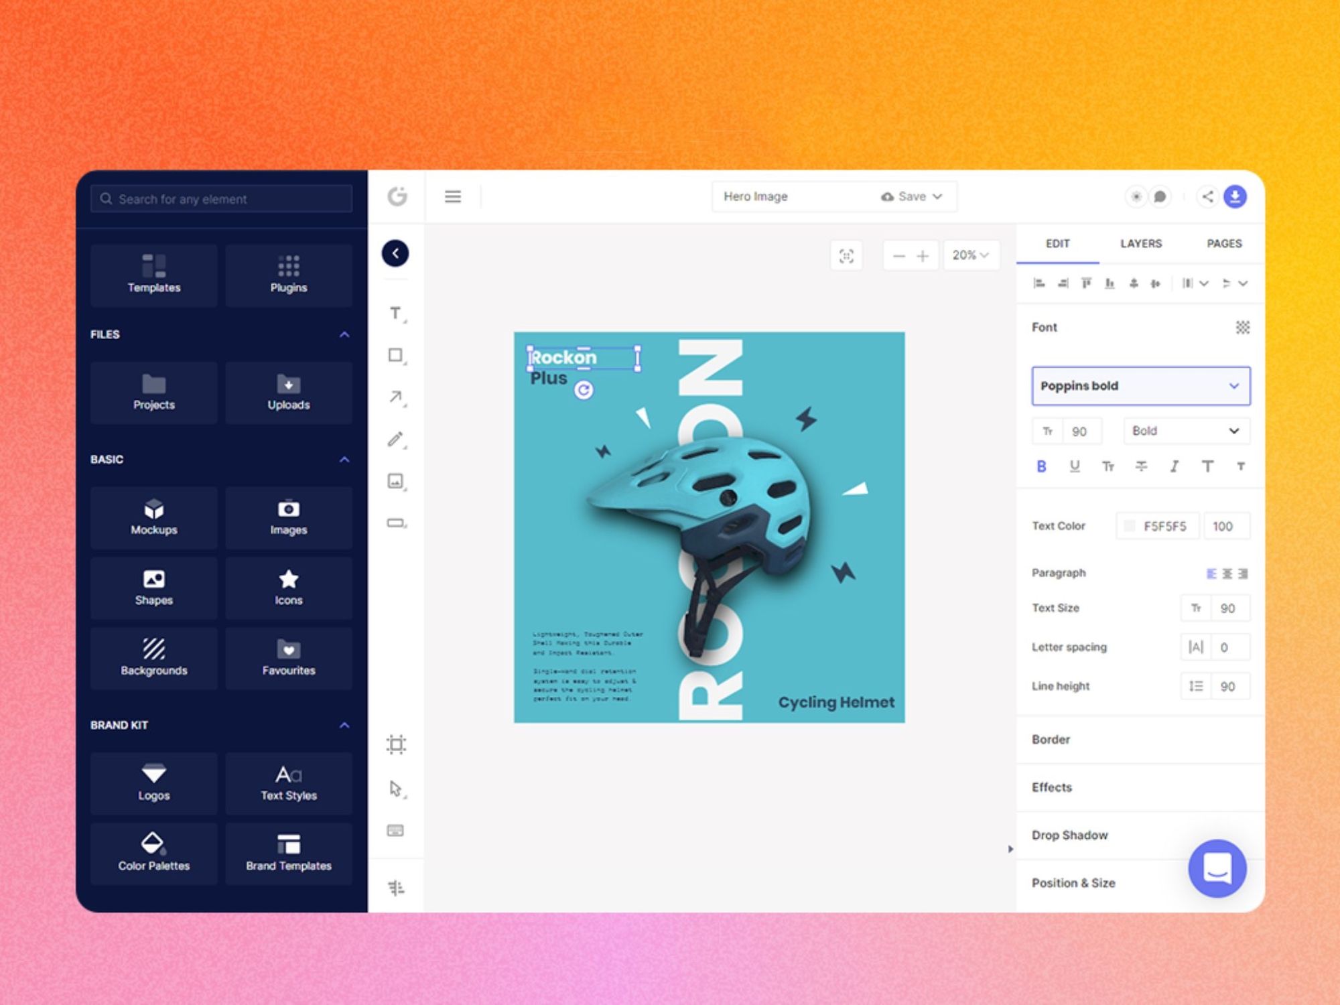This screenshot has width=1340, height=1005.
Task: Select the Pencil drawing tool
Action: click(x=396, y=440)
